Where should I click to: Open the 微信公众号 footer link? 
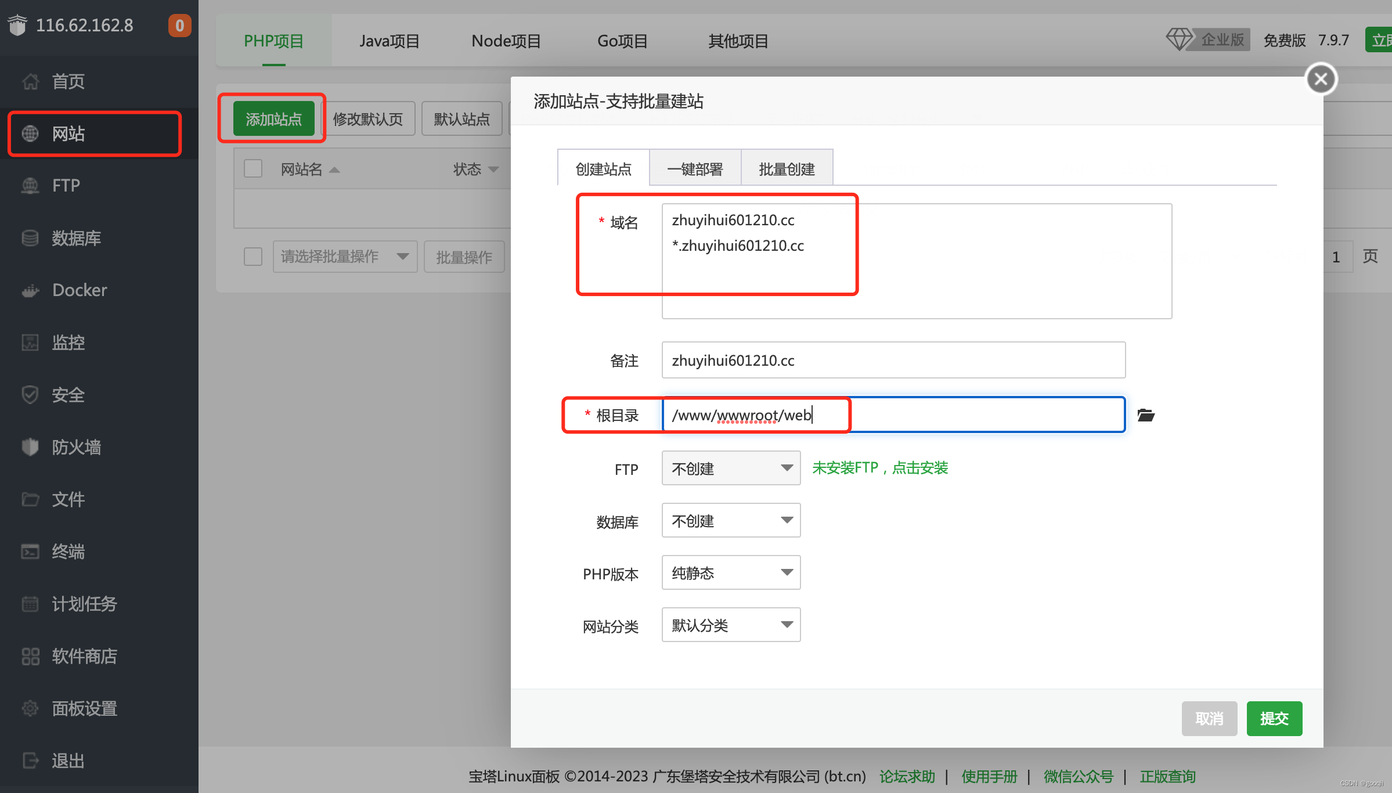click(x=1079, y=777)
